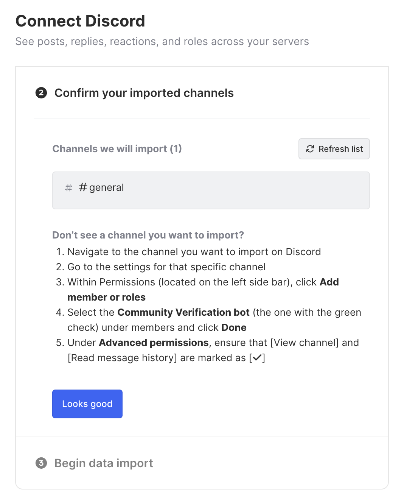The image size is (404, 502).
Task: Click the bold Community Verification bot text
Action: click(183, 312)
